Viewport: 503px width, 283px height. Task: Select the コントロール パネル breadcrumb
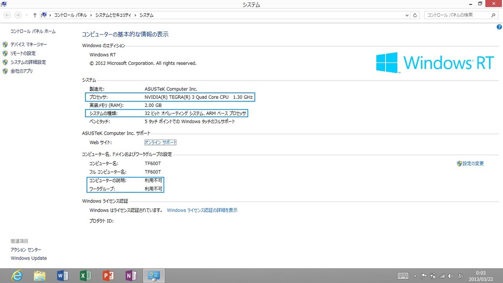tap(70, 15)
